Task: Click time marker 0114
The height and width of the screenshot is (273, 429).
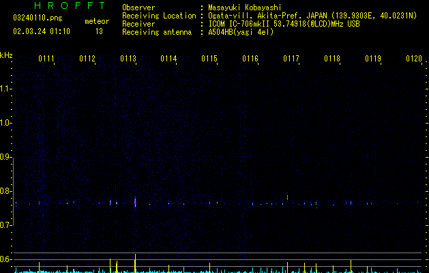Action: click(168, 59)
